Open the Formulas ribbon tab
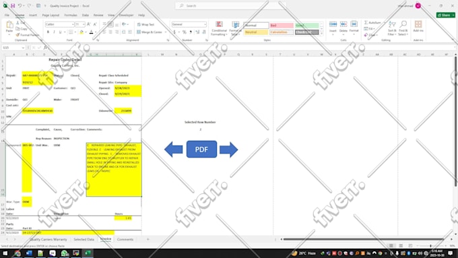 point(71,15)
